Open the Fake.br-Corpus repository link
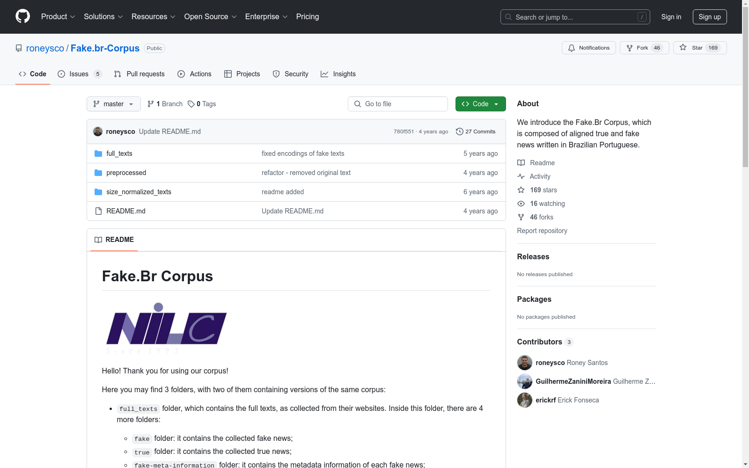Screen dimensions: 749x468 coord(105,48)
